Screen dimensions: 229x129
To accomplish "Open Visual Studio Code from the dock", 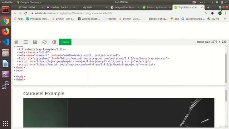I will point(6,42).
